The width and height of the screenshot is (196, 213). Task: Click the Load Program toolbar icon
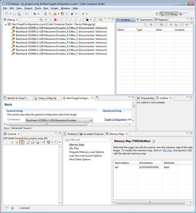click(x=55, y=14)
